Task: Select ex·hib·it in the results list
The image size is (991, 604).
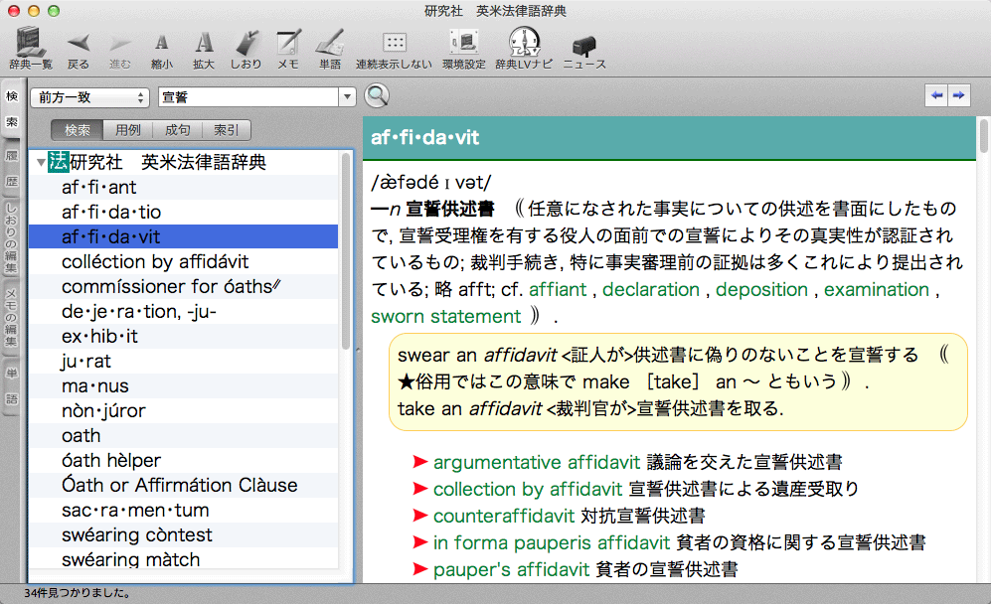Action: pos(183,336)
